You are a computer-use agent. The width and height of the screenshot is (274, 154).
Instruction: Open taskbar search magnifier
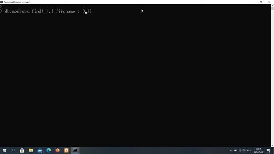pyautogui.click(x=13, y=150)
